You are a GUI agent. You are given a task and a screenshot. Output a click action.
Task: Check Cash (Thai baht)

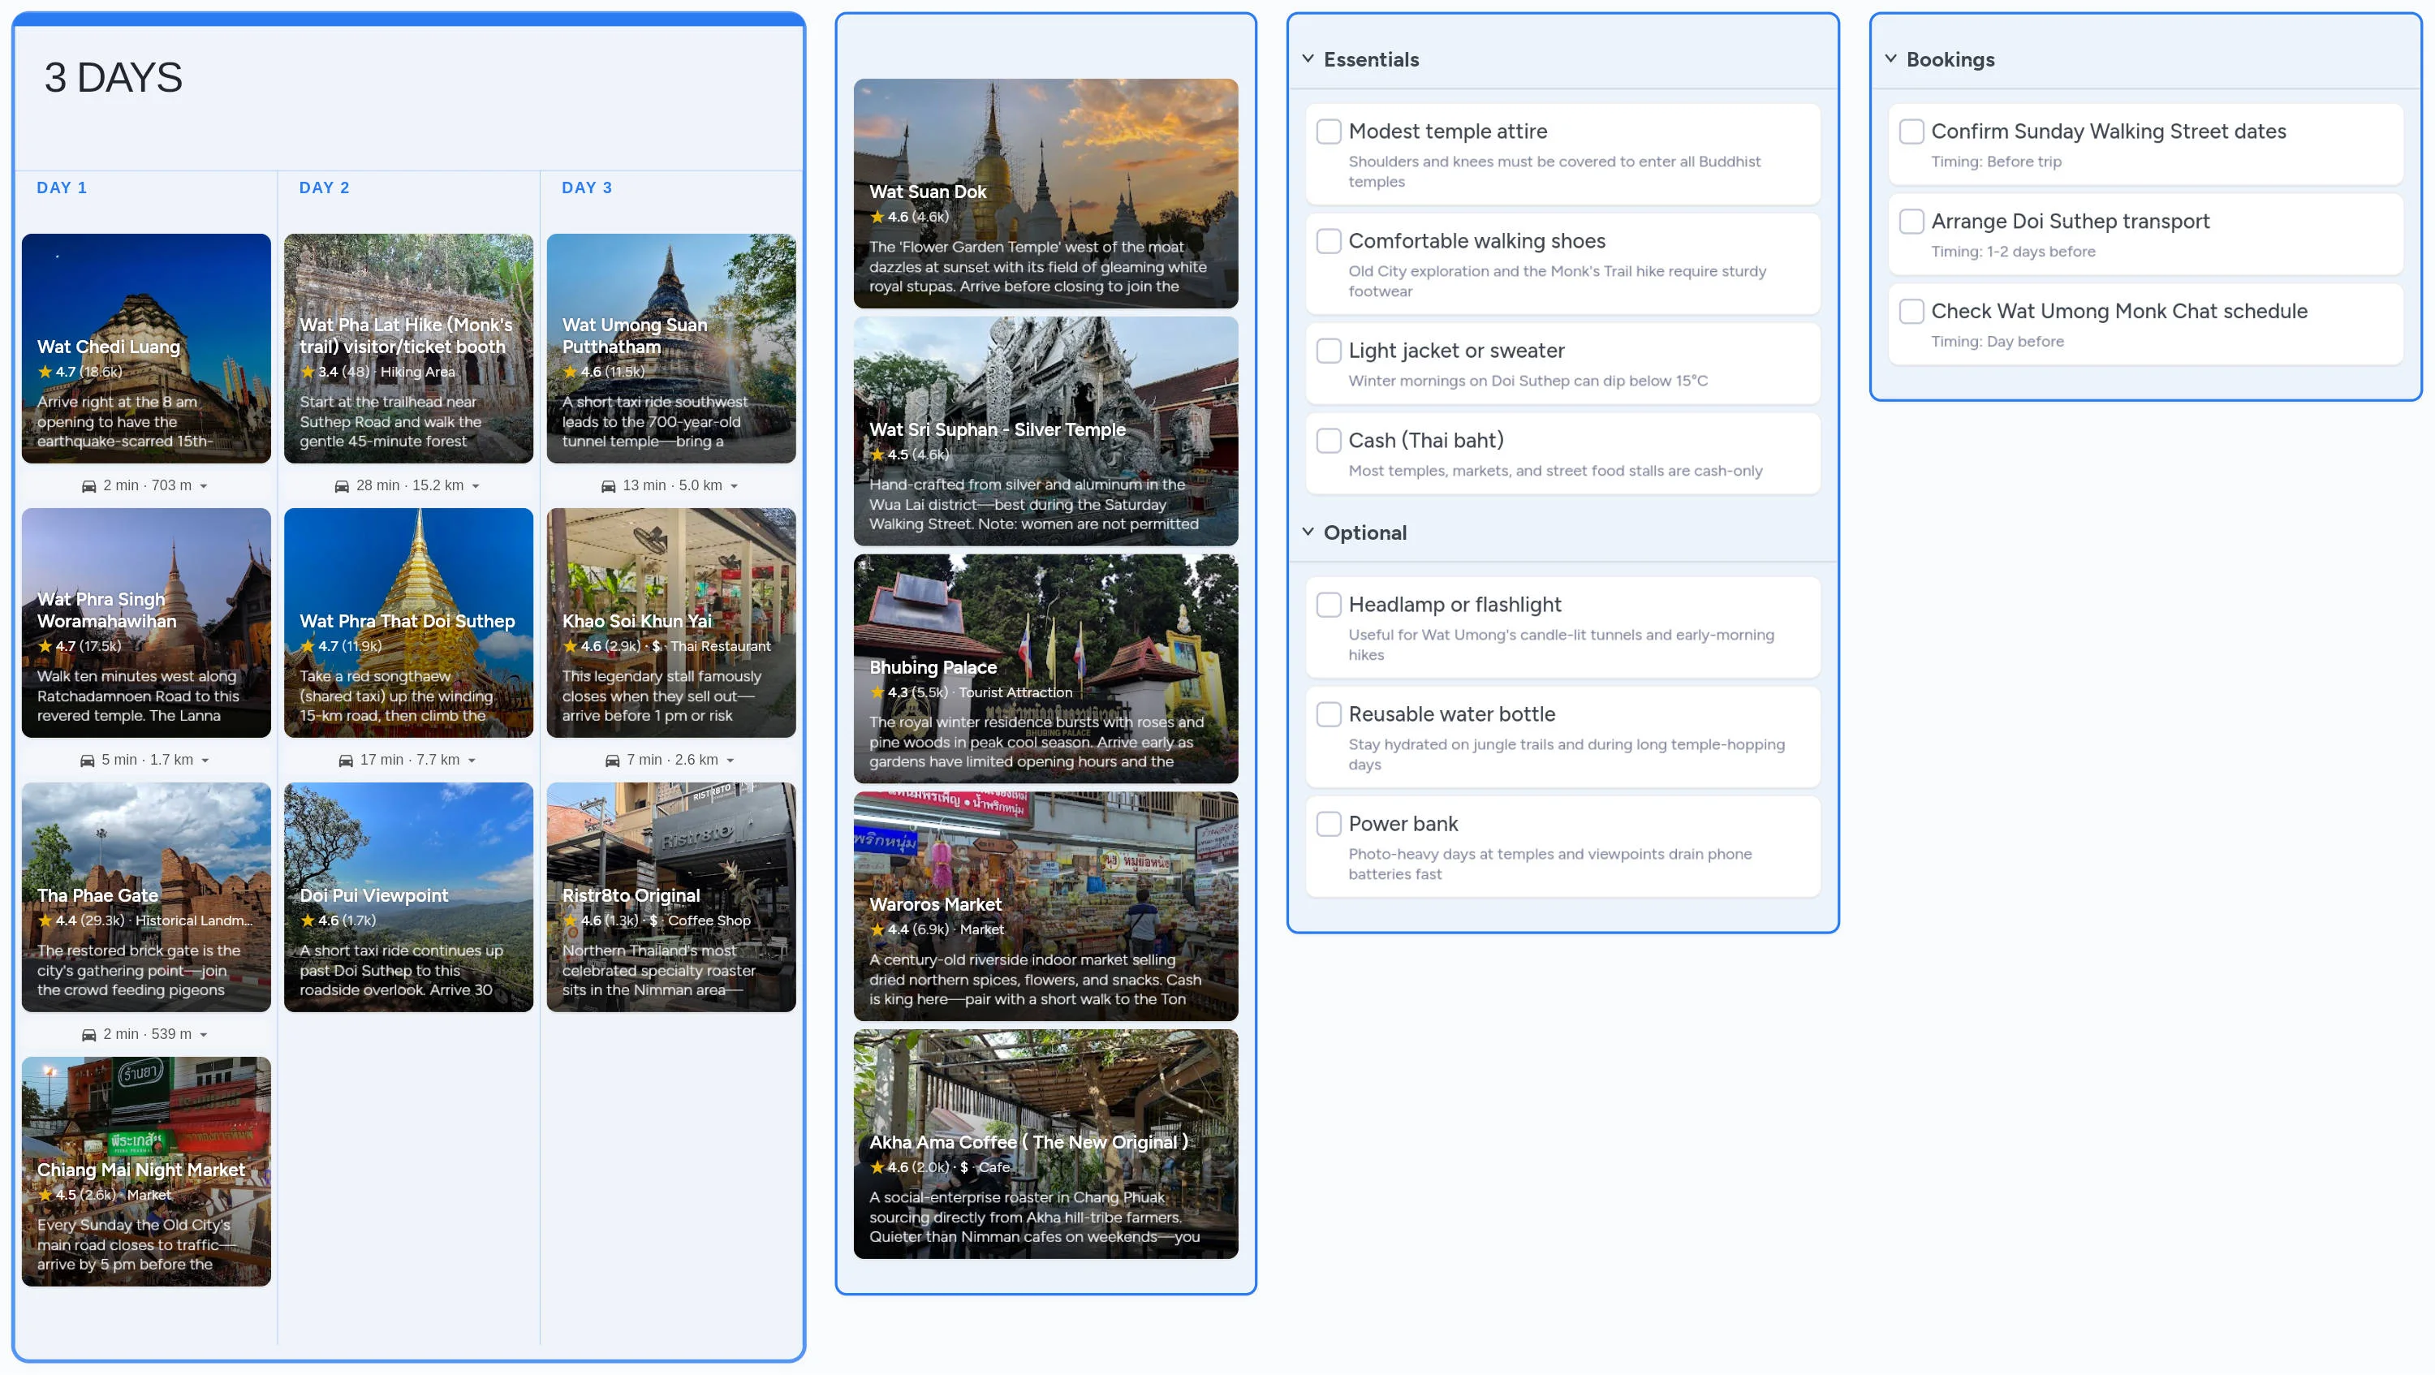point(1329,441)
